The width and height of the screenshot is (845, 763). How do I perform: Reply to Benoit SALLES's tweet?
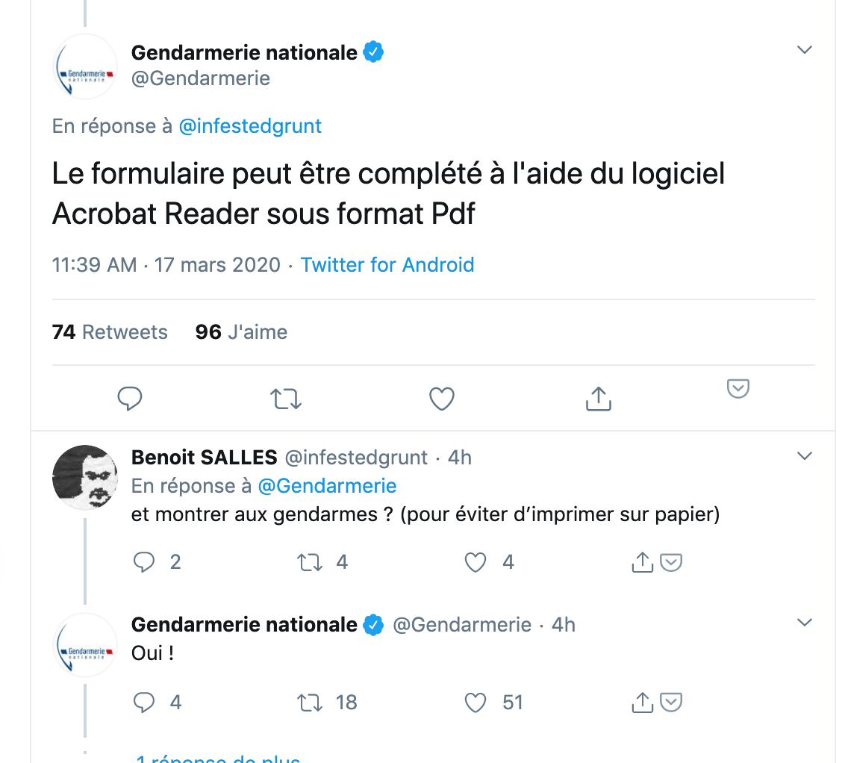click(144, 562)
